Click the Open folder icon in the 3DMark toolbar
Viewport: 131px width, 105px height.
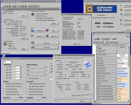click(5, 6)
